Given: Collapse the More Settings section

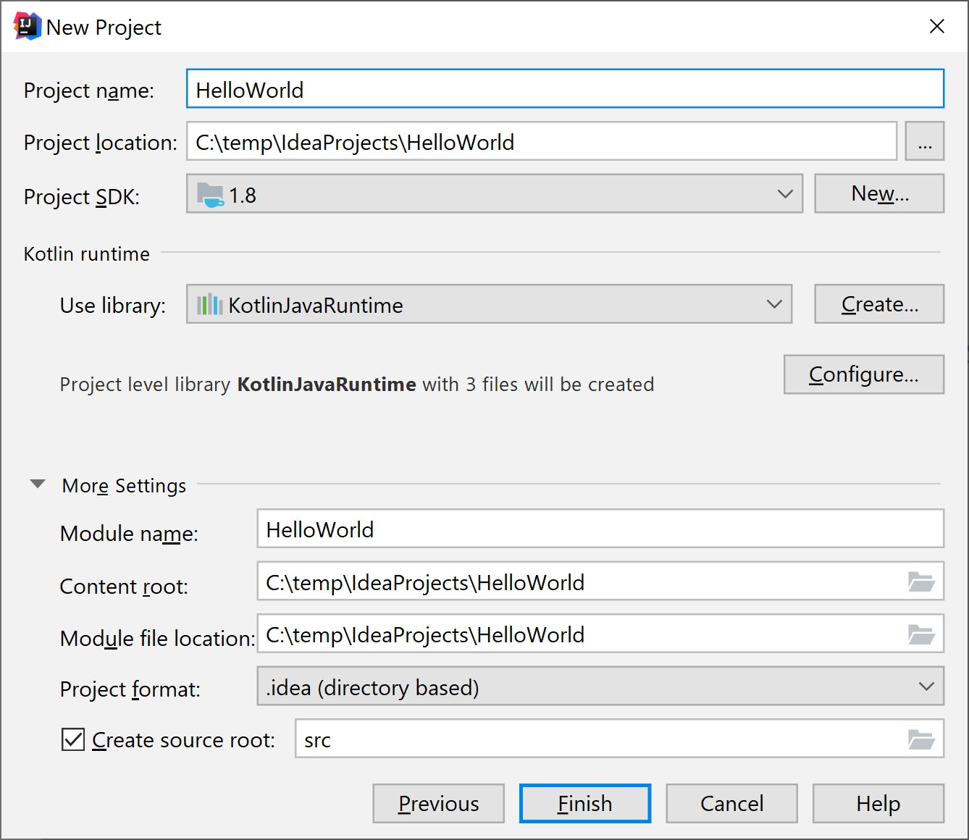Looking at the screenshot, I should click(37, 484).
